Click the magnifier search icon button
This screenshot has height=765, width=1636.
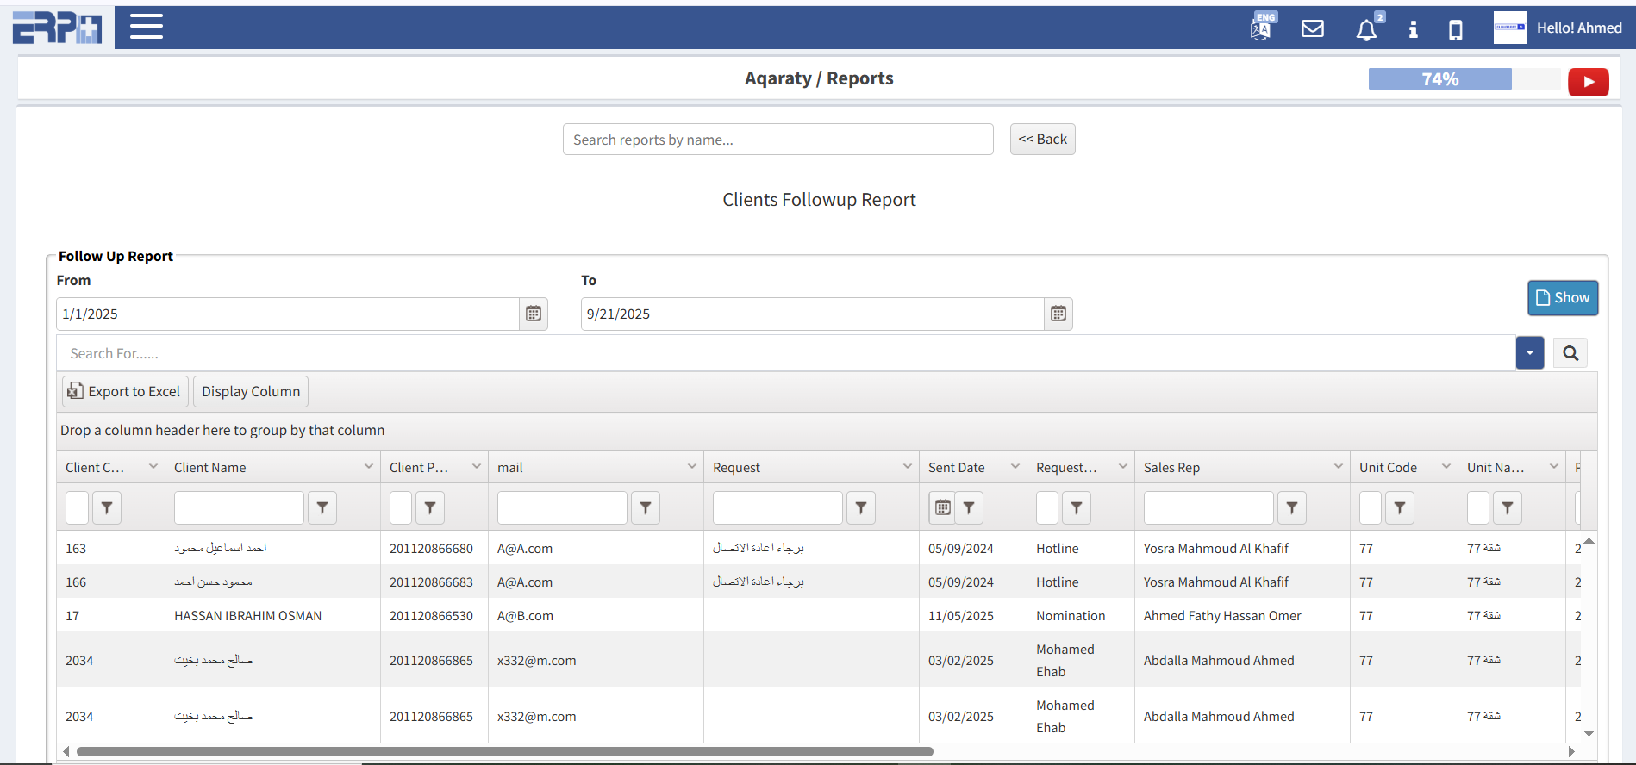pos(1570,353)
